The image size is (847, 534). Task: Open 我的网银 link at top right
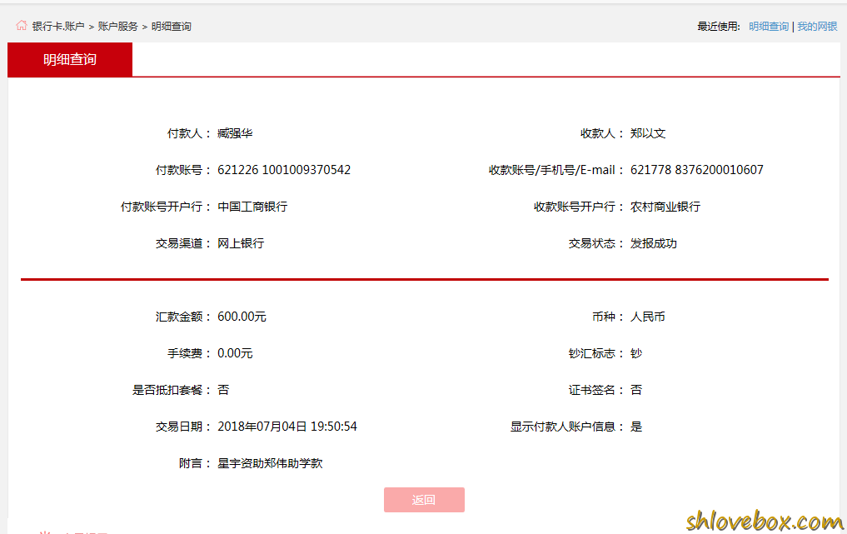[x=817, y=27]
